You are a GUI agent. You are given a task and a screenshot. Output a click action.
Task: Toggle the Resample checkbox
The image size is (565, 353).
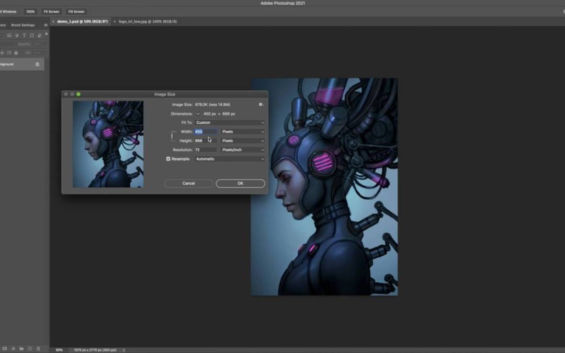(168, 159)
